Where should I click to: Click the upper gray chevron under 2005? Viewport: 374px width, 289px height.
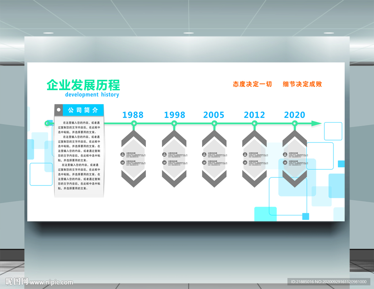click(214, 138)
